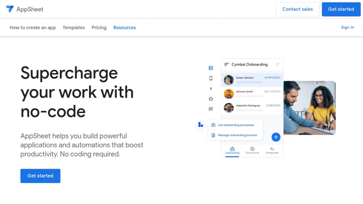Click the hamburger menu in Cymbal Onboarding
Screen dimensions: 363x204
[x=227, y=64]
